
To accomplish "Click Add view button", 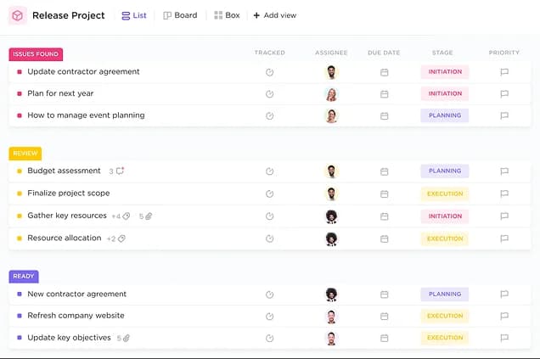I will [x=275, y=15].
